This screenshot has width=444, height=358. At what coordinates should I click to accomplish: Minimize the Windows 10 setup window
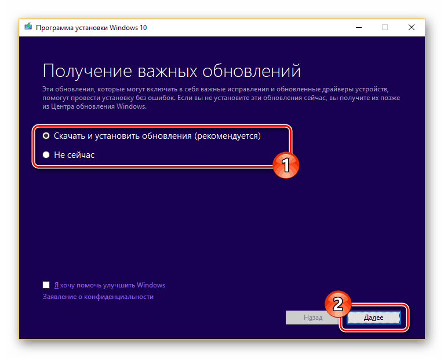(x=359, y=27)
